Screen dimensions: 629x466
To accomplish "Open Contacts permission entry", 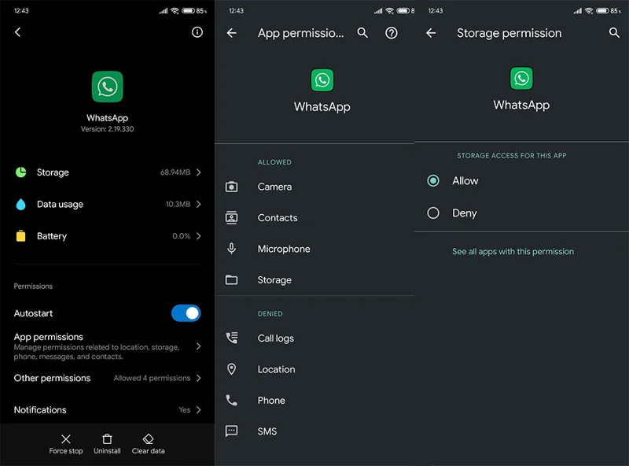I will pyautogui.click(x=314, y=218).
